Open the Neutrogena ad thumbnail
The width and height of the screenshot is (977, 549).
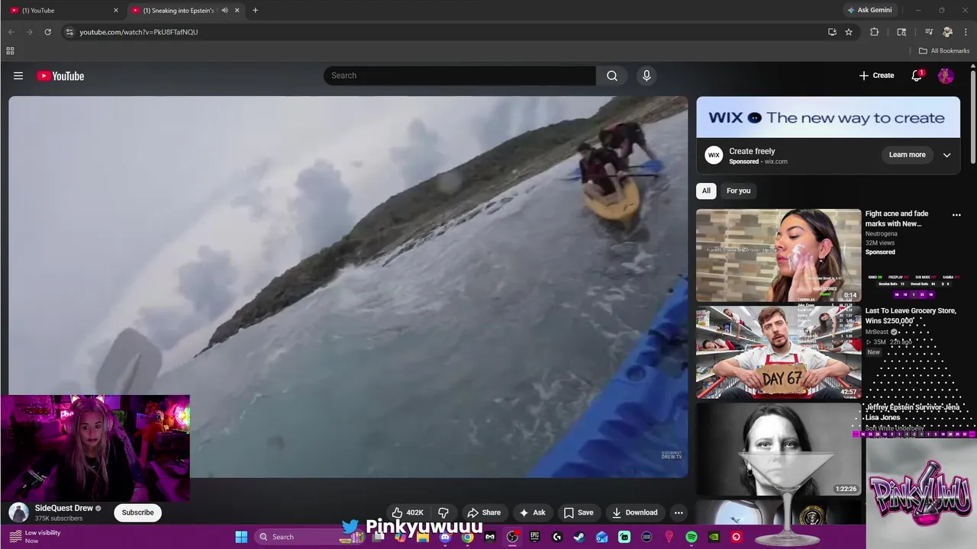pos(779,255)
